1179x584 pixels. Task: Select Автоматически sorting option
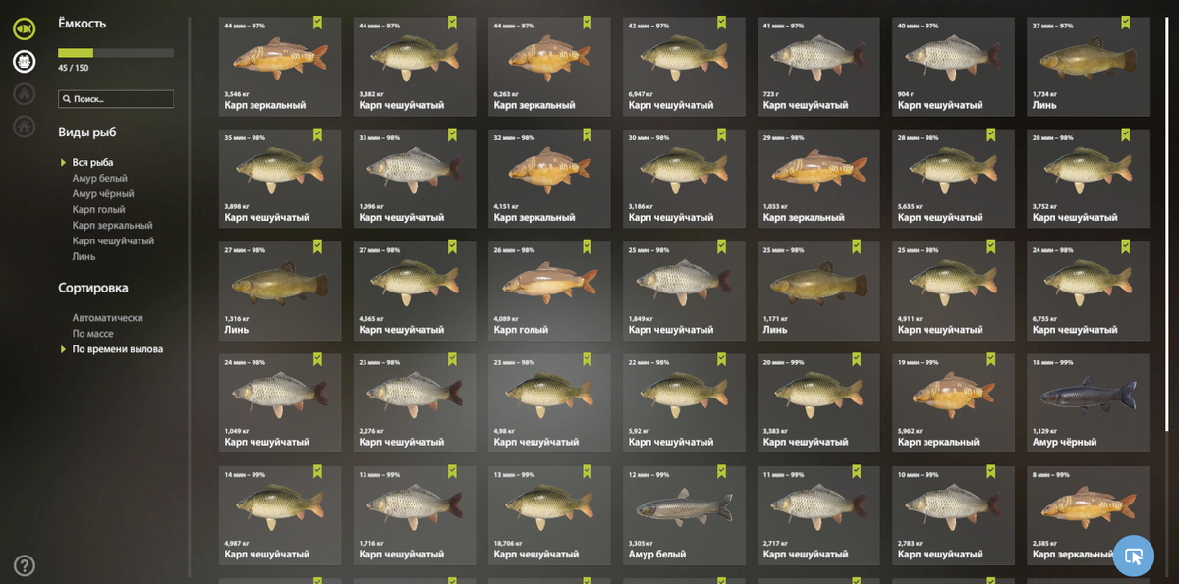[x=107, y=318]
